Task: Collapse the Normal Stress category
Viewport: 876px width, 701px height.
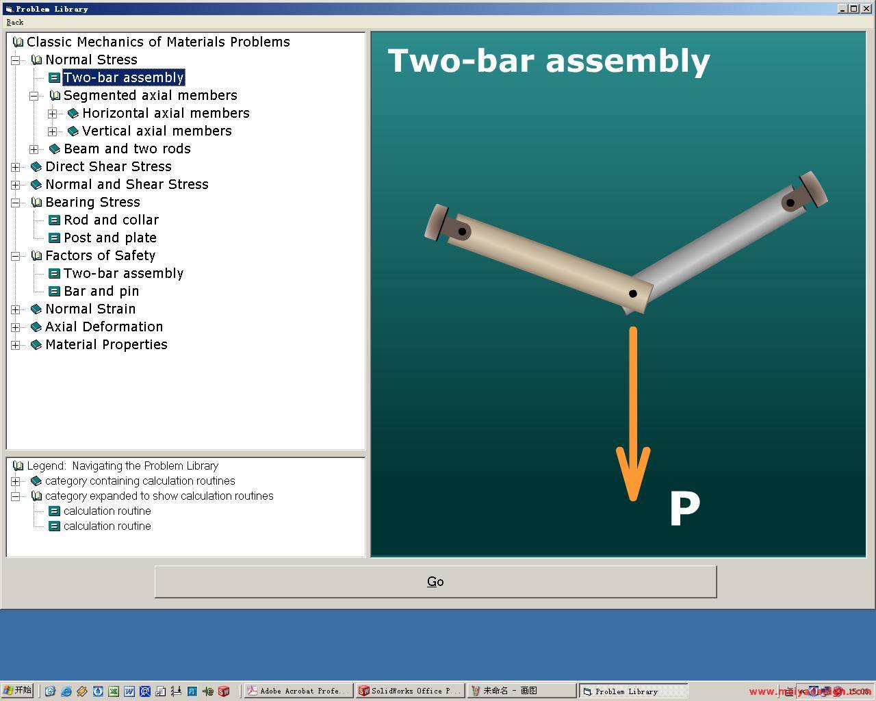Action: [x=15, y=60]
